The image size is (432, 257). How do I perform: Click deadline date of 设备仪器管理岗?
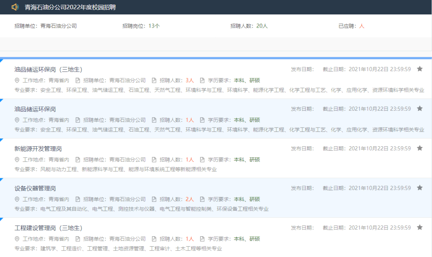pos(380,188)
